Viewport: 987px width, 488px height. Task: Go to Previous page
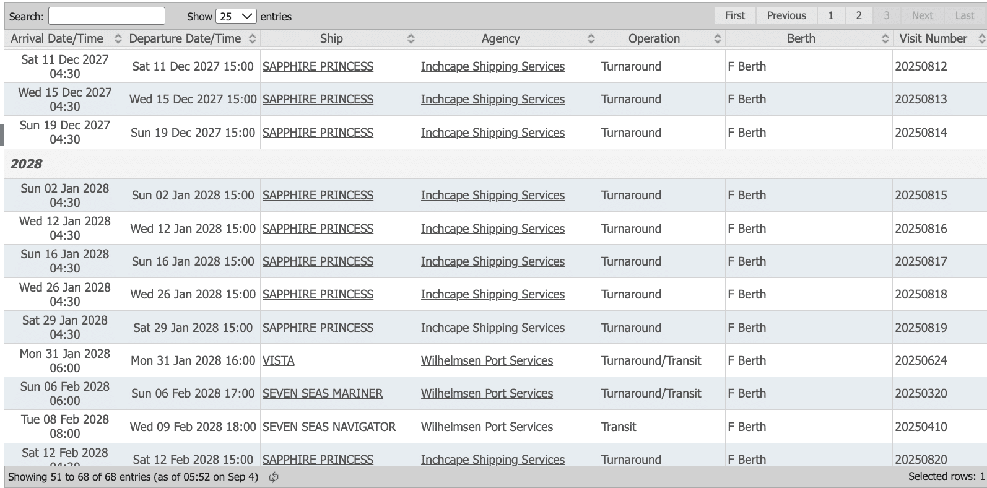tap(786, 15)
